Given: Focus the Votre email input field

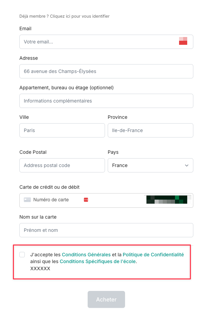Looking at the screenshot, I should (106, 42).
